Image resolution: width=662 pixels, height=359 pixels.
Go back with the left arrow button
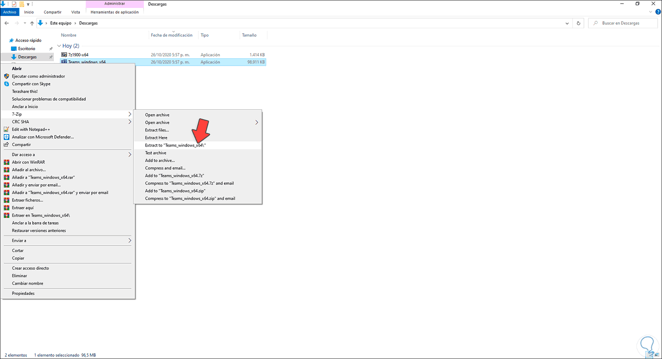pyautogui.click(x=7, y=23)
